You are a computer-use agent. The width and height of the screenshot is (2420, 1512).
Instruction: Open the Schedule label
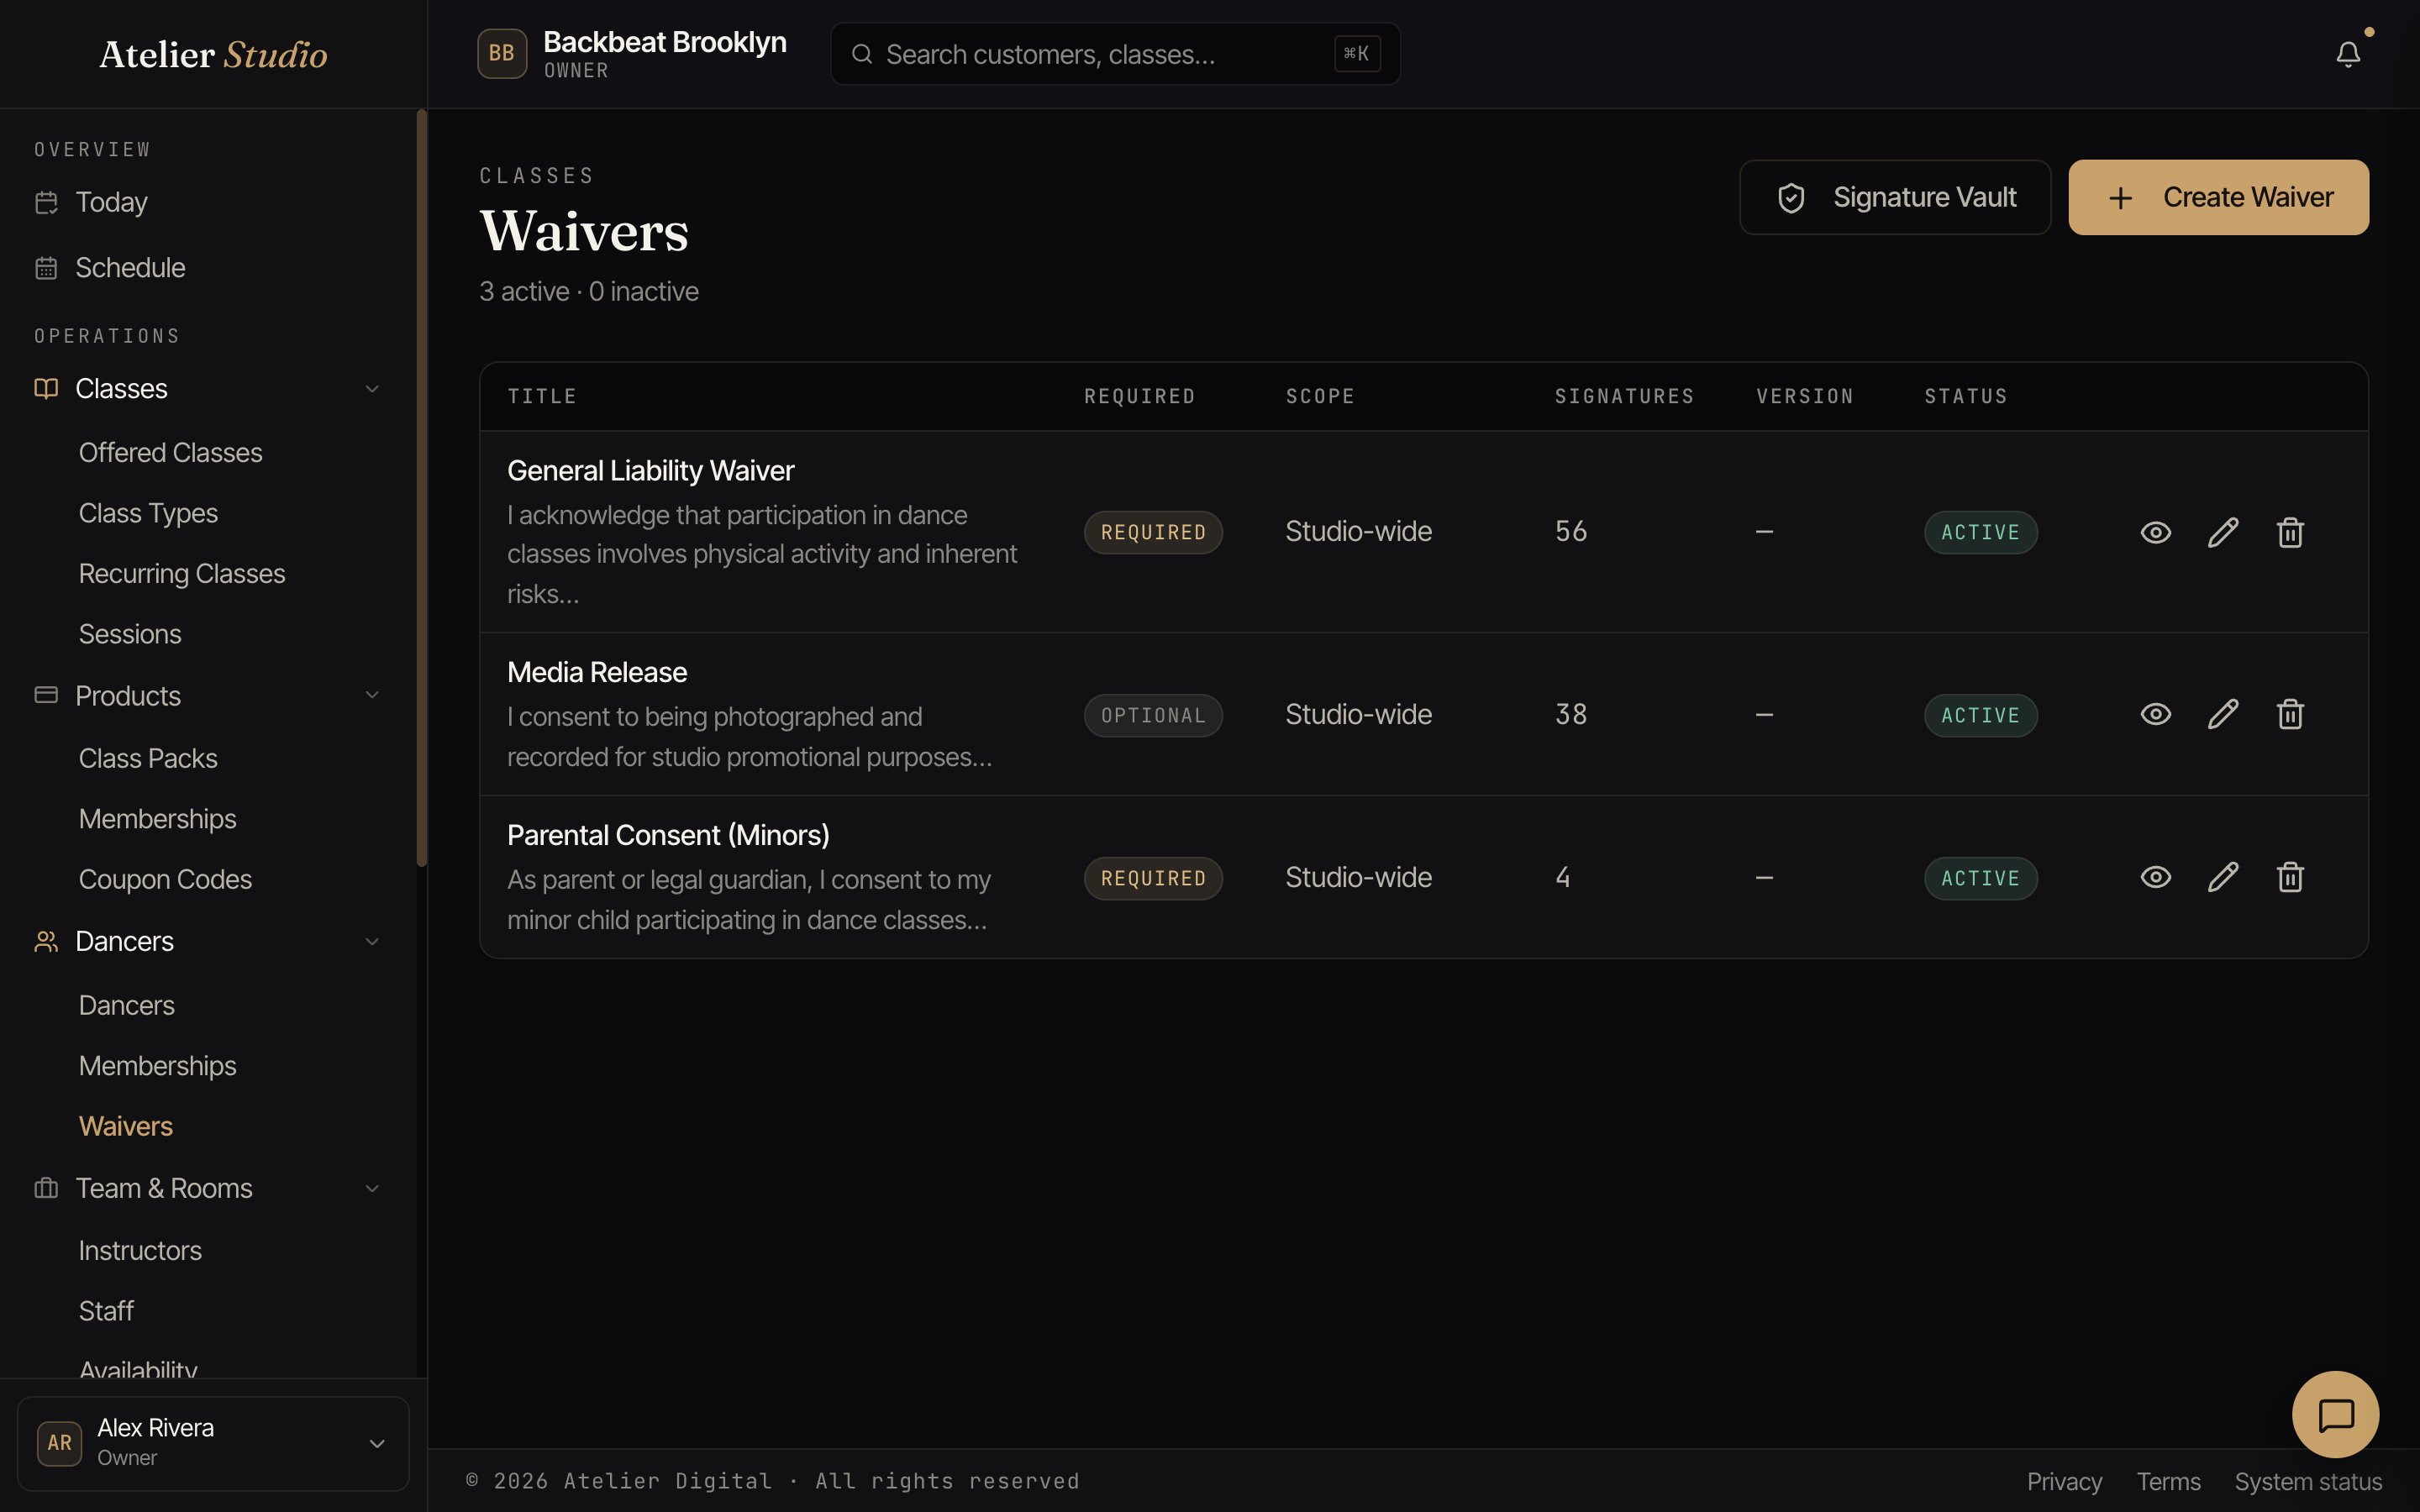130,268
